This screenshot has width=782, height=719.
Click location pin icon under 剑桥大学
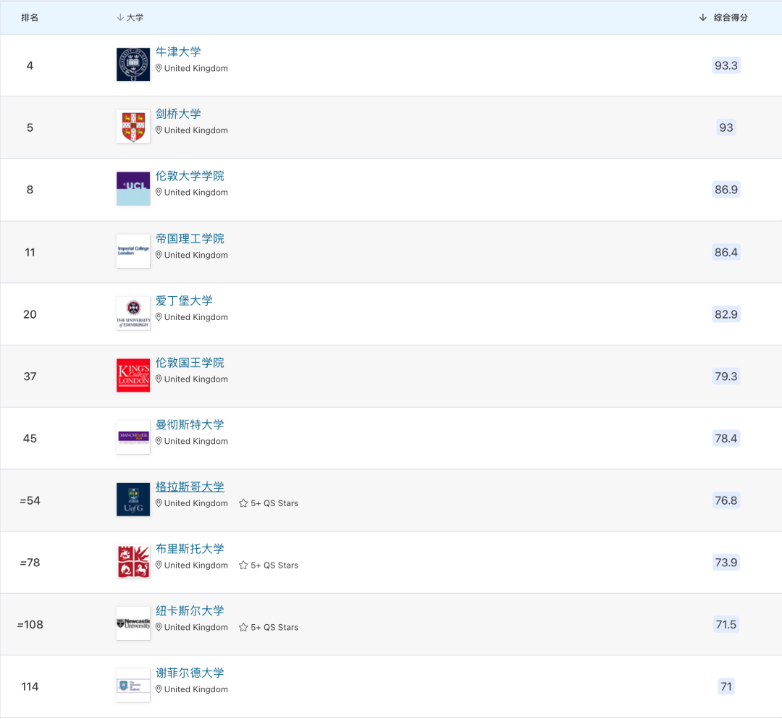point(159,130)
